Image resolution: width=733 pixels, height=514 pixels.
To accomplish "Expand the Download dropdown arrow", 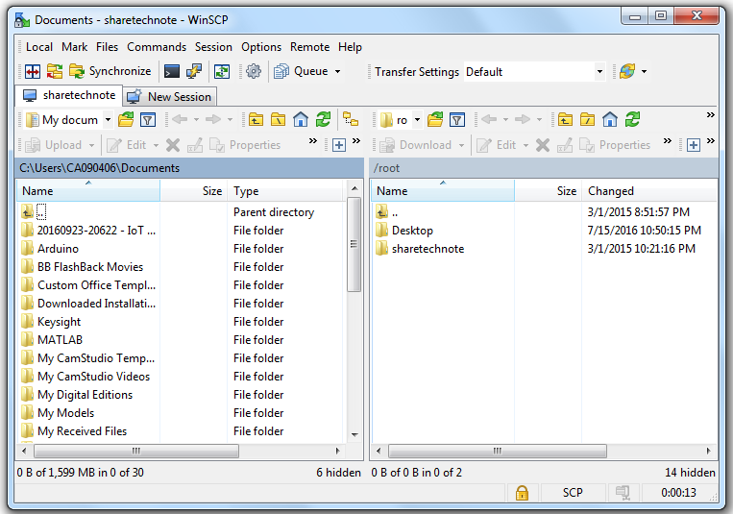I will pos(461,145).
